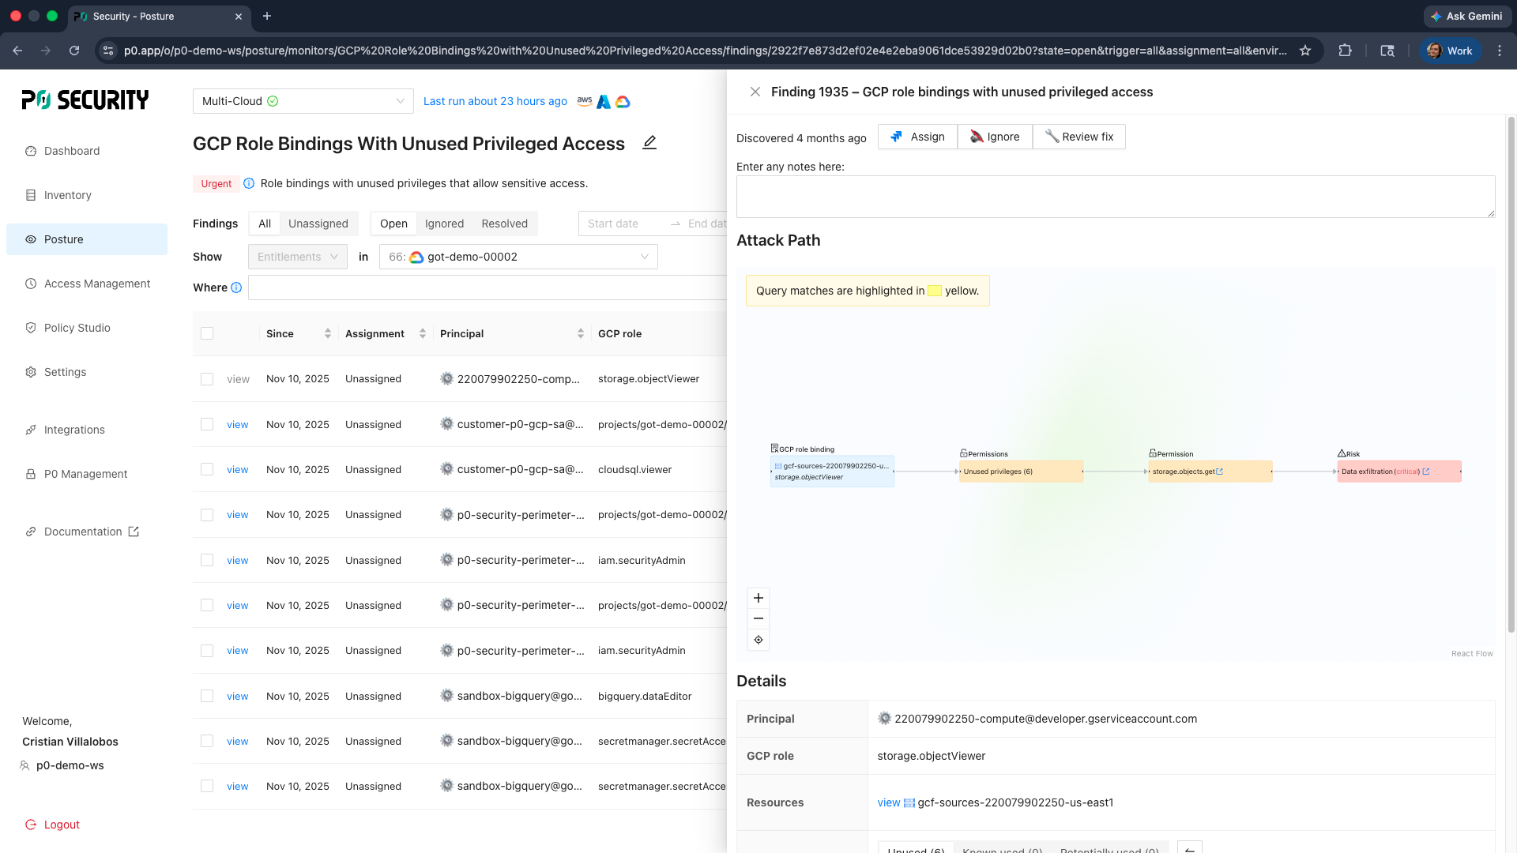The height and width of the screenshot is (853, 1517).
Task: Click the Jira Assign button
Action: [917, 137]
